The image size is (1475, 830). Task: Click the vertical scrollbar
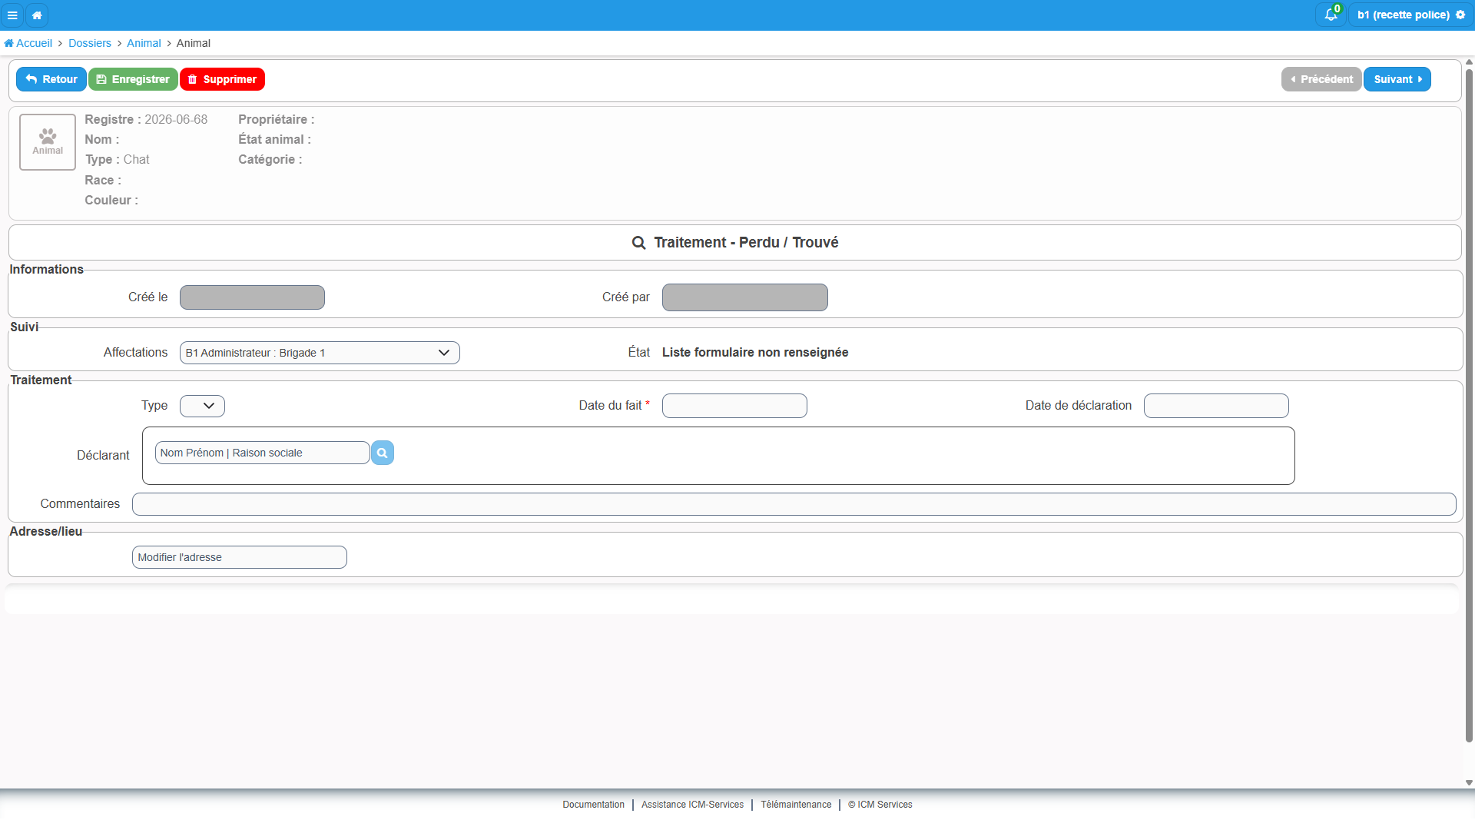1469,406
